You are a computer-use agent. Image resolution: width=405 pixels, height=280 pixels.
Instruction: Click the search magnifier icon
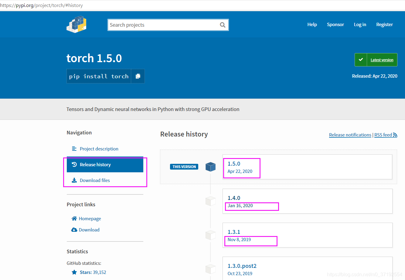point(223,25)
